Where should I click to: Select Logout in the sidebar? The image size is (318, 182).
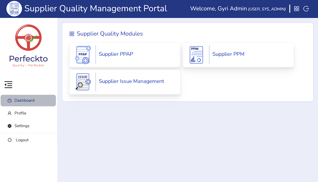[28, 140]
